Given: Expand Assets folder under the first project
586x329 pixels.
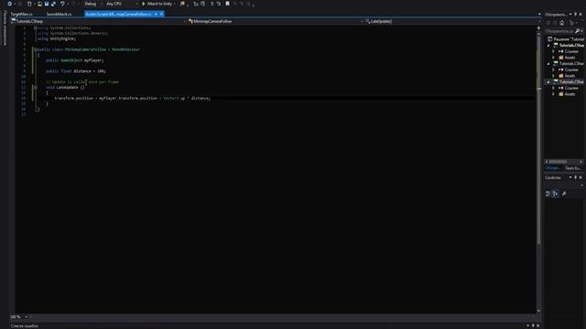Looking at the screenshot, I should click(x=553, y=58).
